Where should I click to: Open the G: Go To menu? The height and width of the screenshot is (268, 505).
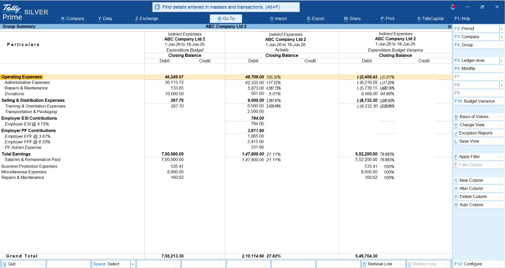click(226, 19)
